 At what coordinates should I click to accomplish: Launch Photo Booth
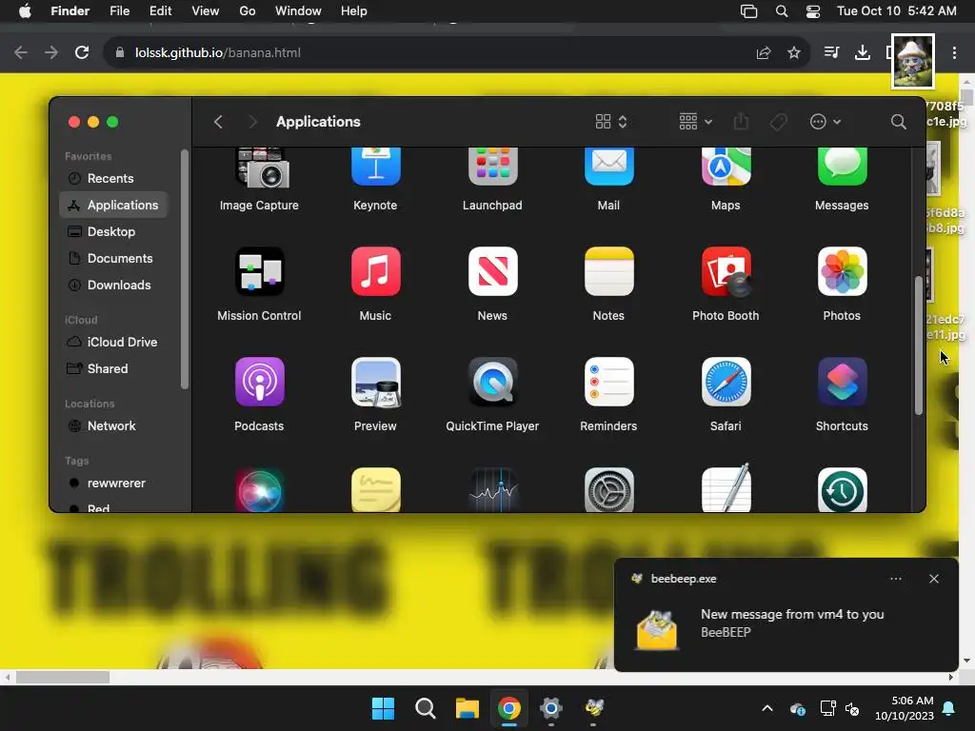726,271
